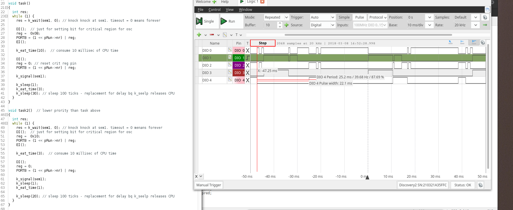
Task: Click the DIO 3 trigger condition X icon
Action: 247,73
